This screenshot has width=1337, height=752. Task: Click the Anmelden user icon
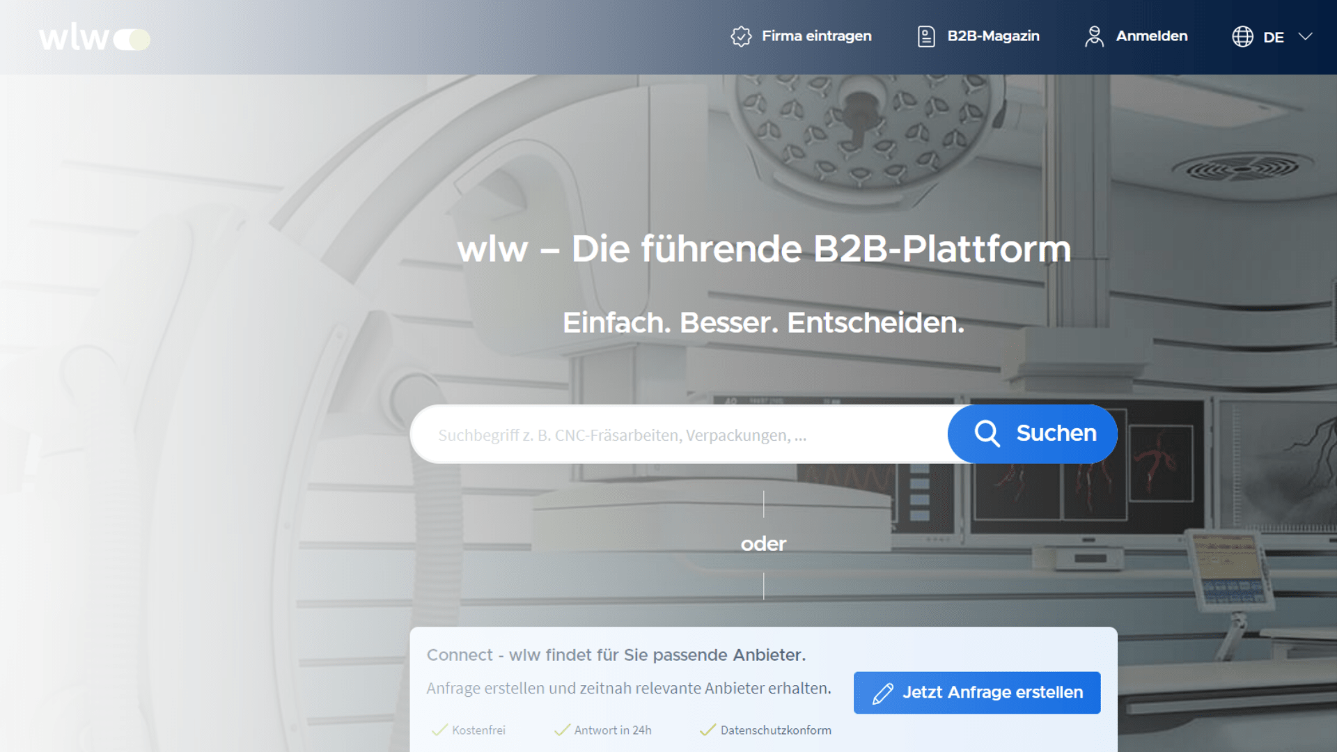click(1094, 36)
